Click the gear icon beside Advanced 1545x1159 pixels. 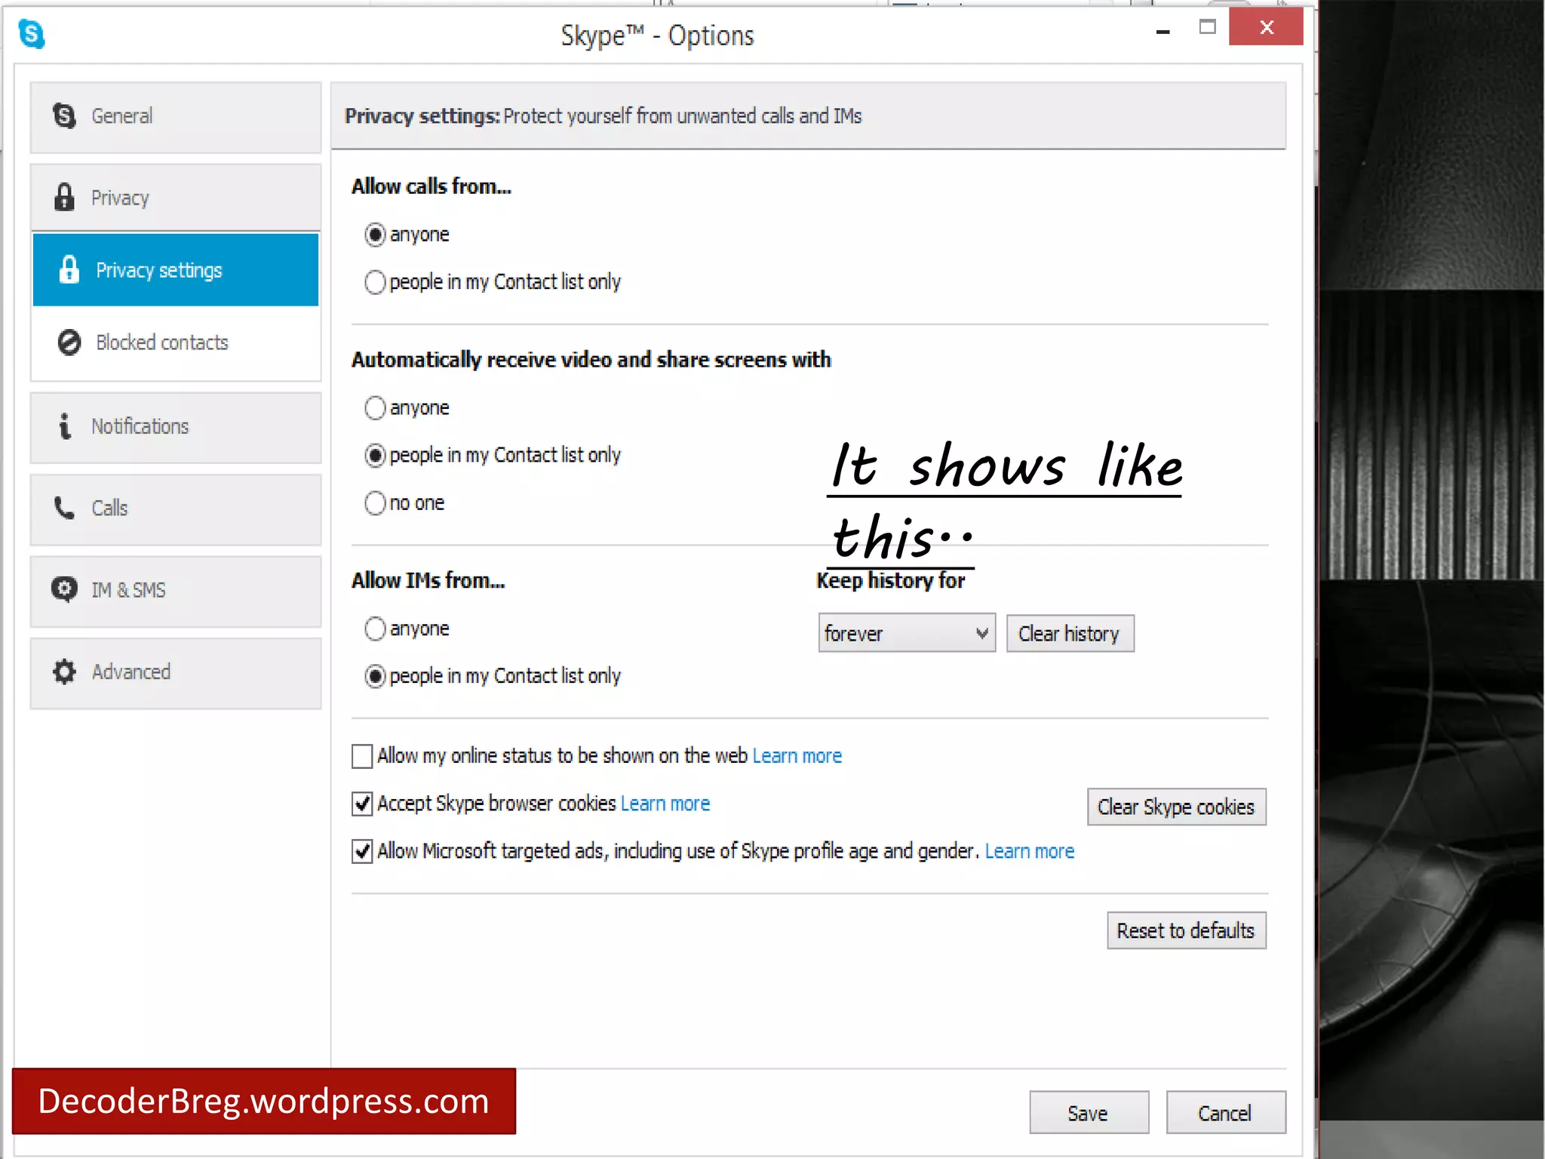64,672
